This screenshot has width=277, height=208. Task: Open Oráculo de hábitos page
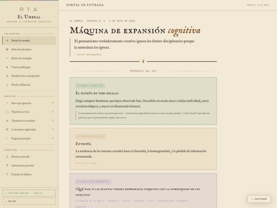[x=29, y=174]
